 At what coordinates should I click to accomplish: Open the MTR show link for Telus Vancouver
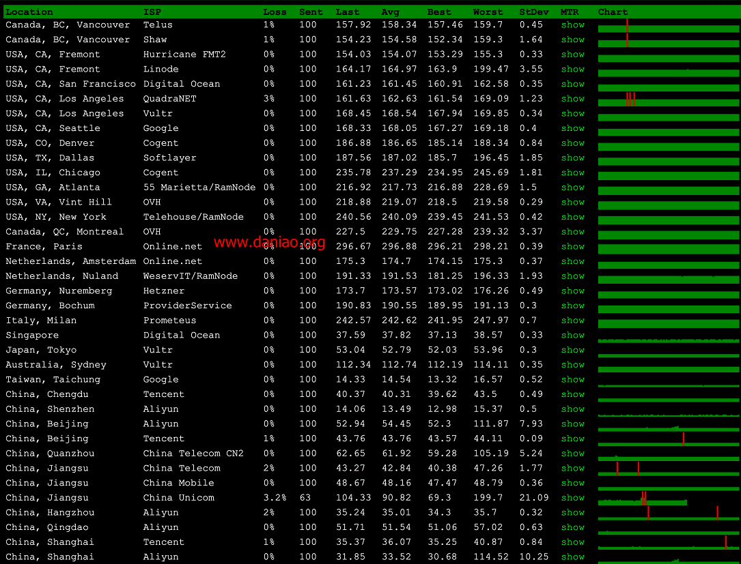[x=573, y=25]
